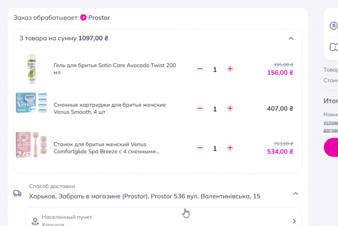Collapse the delivery method section
Screen dimensions: 338x226
point(296,193)
